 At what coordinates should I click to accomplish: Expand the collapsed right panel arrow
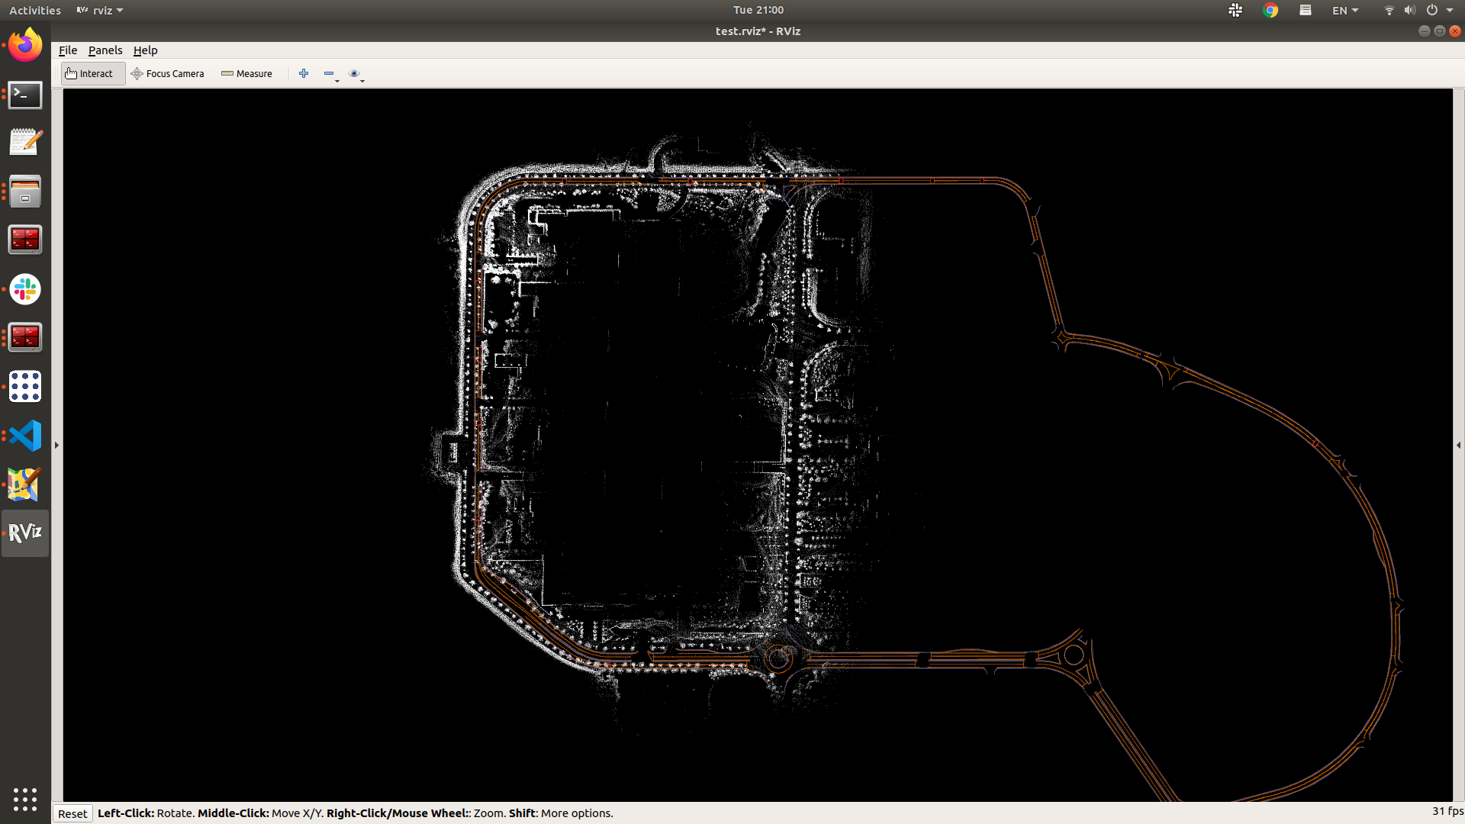coord(1459,445)
